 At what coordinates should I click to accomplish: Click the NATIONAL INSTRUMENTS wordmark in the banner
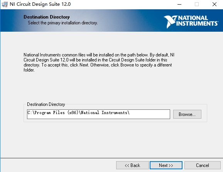coord(197,20)
